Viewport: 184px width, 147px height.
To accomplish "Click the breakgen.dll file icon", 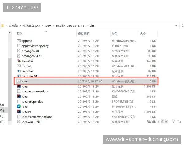I will click(19, 51).
